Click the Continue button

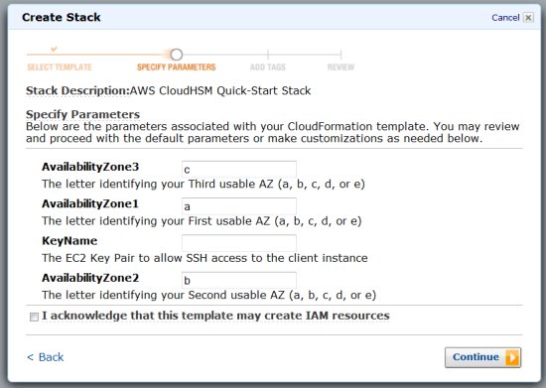point(482,357)
